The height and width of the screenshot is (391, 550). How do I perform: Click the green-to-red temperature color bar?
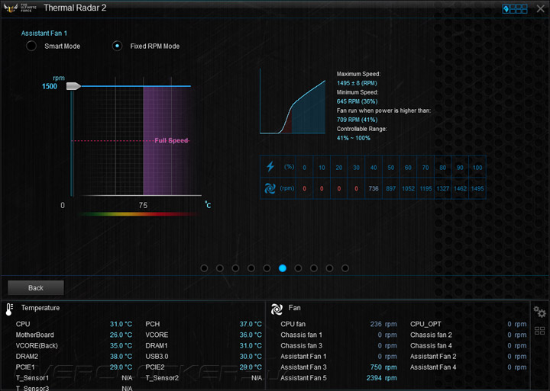coord(138,214)
